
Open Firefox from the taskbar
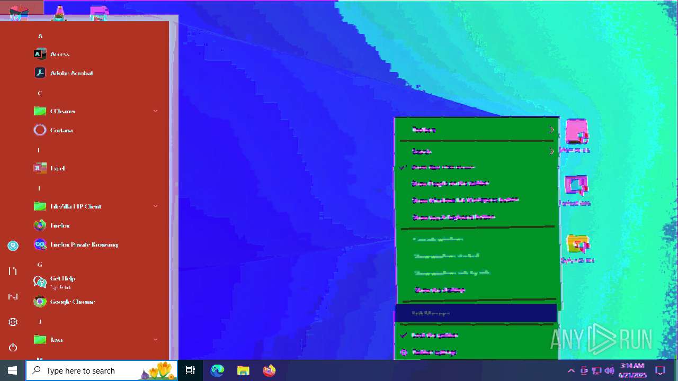[269, 370]
